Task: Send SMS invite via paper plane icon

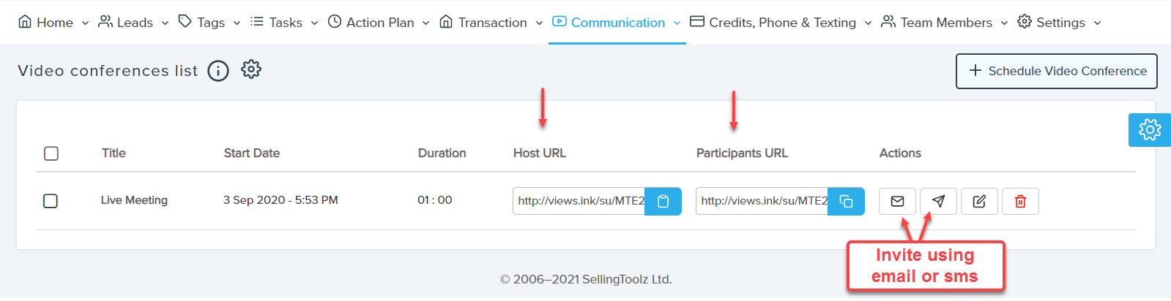Action: (938, 202)
